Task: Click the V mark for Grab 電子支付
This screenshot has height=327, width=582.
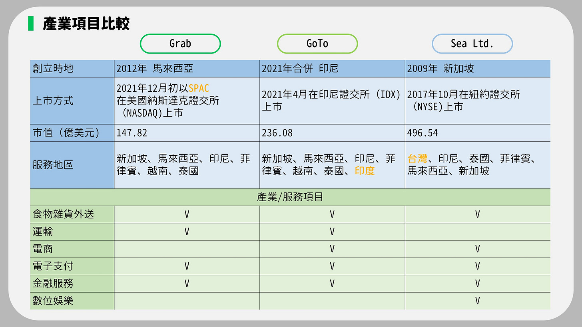Action: (187, 266)
